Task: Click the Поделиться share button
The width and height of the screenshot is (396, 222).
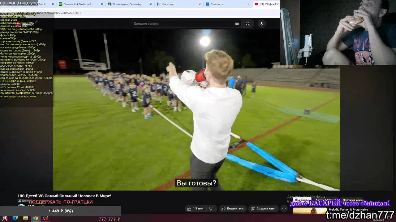Action: coord(232,209)
